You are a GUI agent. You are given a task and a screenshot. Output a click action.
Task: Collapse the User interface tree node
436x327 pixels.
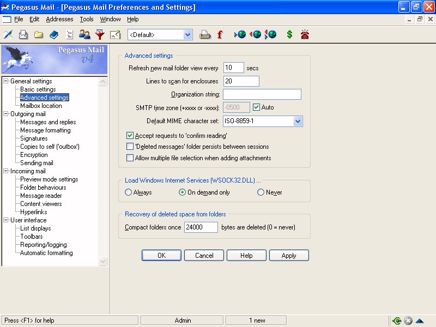coord(6,220)
